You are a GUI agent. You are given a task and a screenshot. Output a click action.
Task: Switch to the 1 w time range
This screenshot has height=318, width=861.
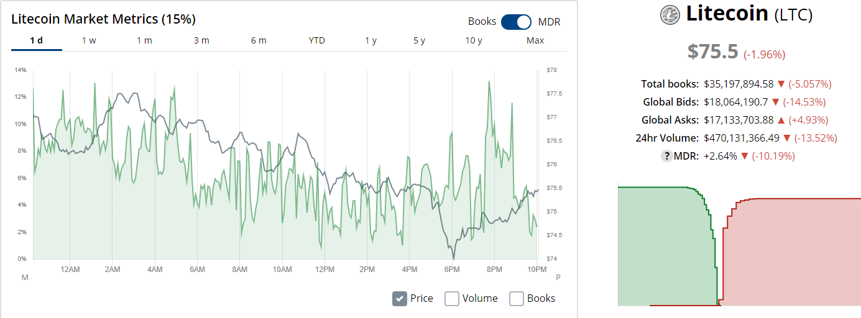click(89, 40)
